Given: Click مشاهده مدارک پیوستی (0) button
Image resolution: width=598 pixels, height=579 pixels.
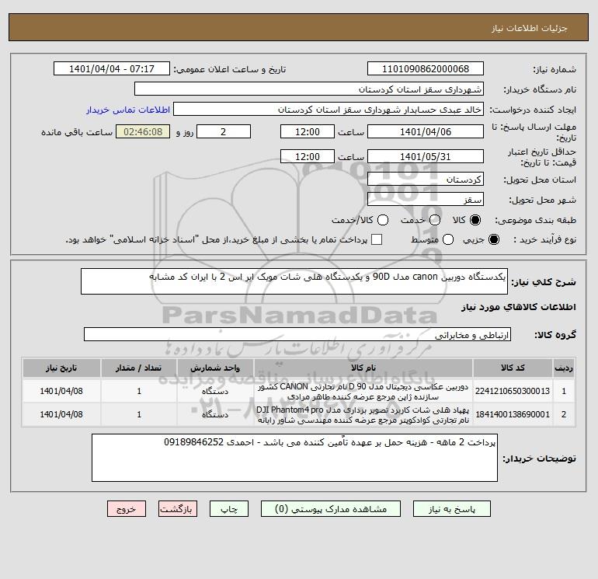Looking at the screenshot, I should [x=331, y=509].
